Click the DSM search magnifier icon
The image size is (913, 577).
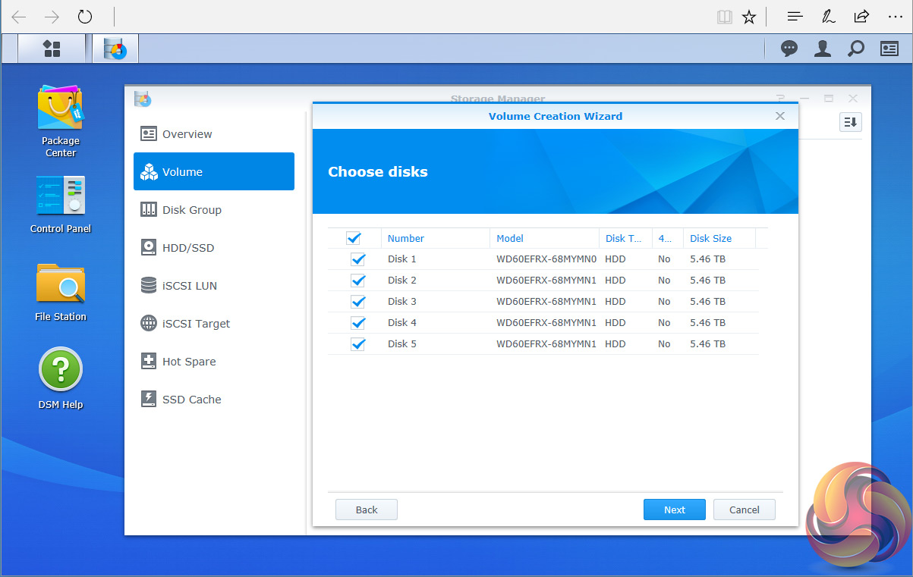[855, 49]
